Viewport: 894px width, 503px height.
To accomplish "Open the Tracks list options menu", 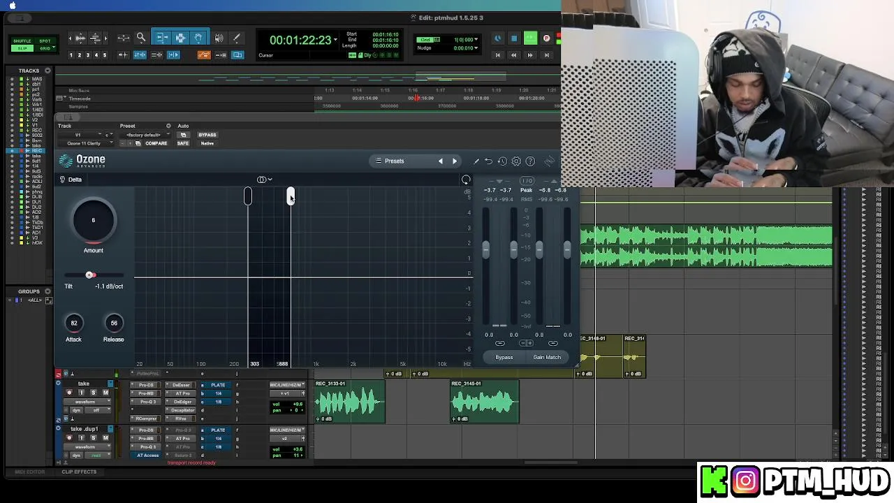I will coord(47,71).
